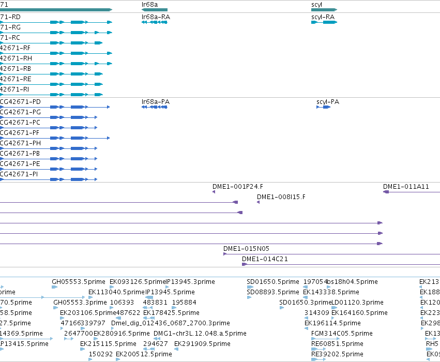Viewport: 440px width, 362px height.
Task: Select the feature labeled 294627
Action: tap(156, 344)
